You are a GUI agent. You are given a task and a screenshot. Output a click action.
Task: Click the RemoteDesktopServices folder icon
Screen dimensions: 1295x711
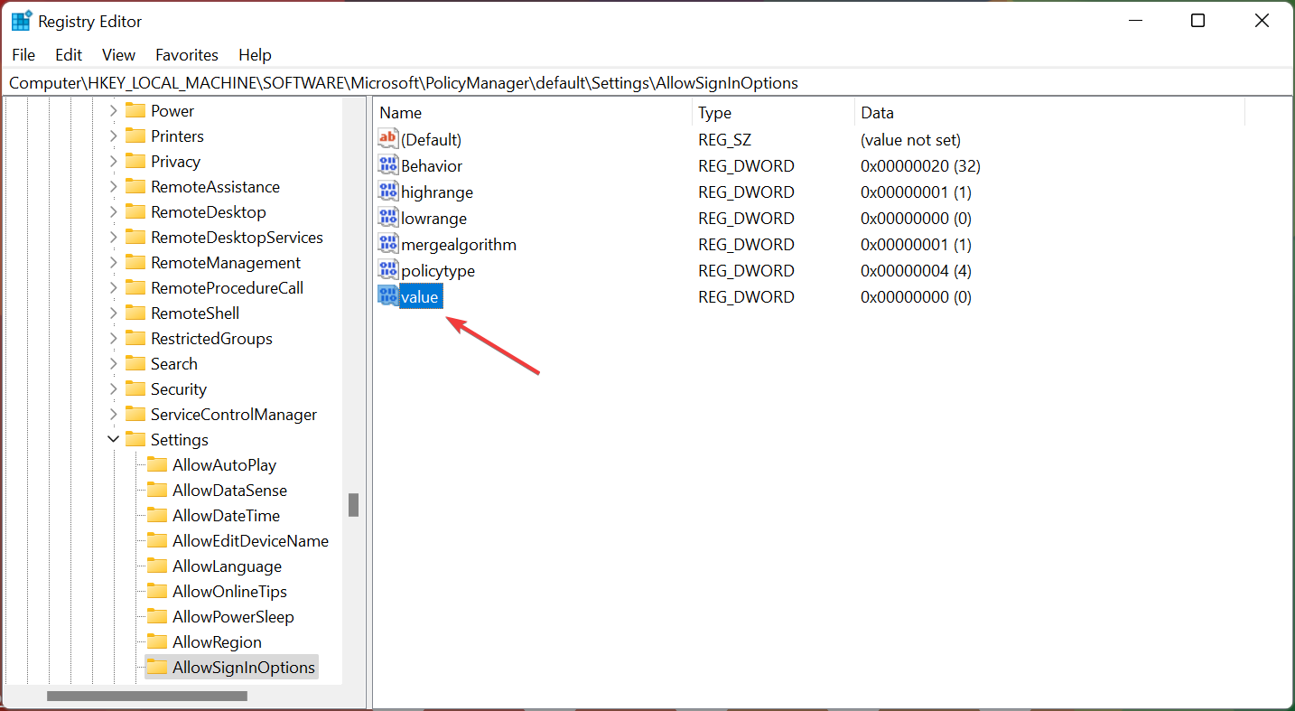point(135,237)
